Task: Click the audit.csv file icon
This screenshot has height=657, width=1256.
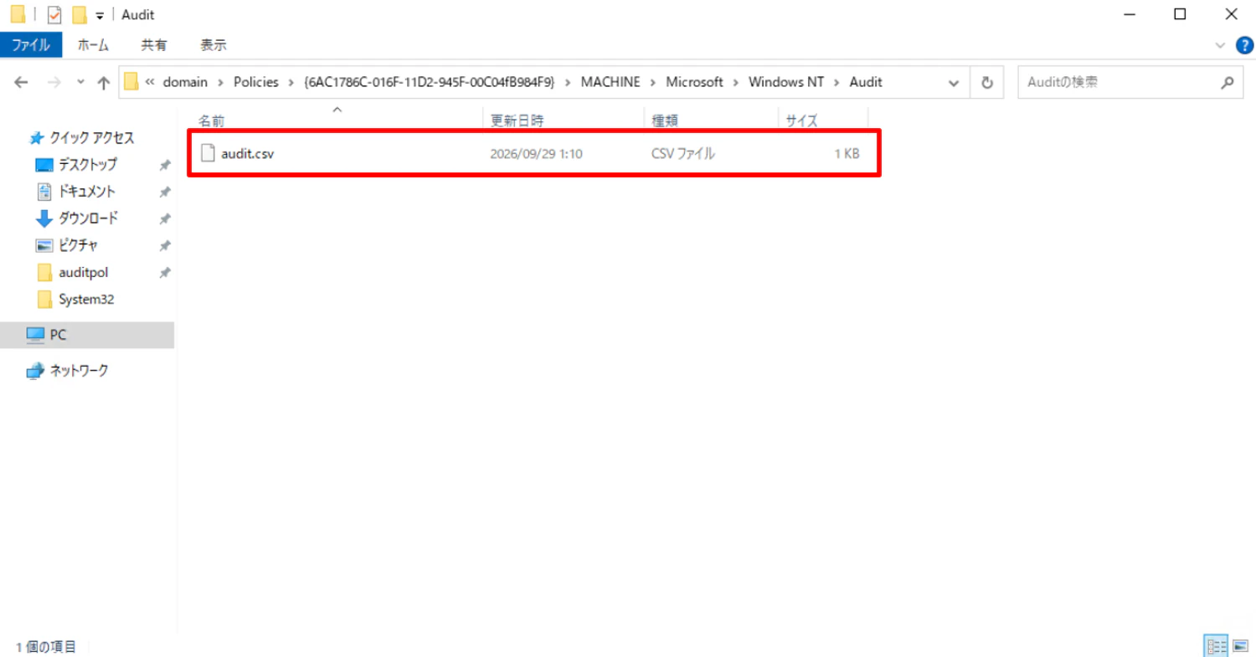Action: coord(208,153)
